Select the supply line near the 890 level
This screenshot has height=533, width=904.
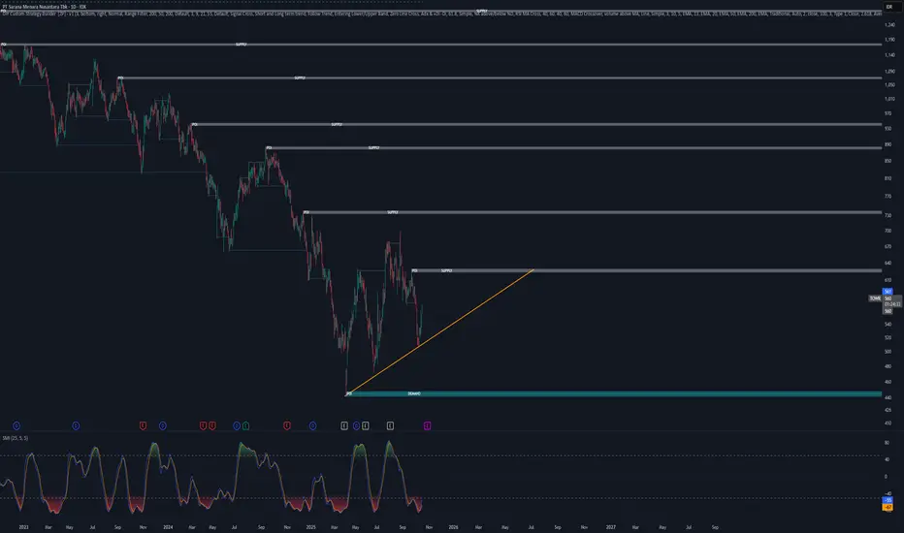click(x=573, y=148)
